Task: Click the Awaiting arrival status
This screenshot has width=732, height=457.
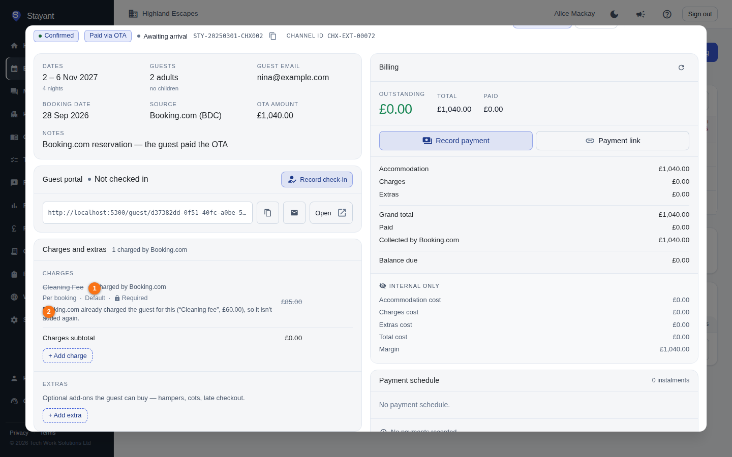Action: (162, 37)
